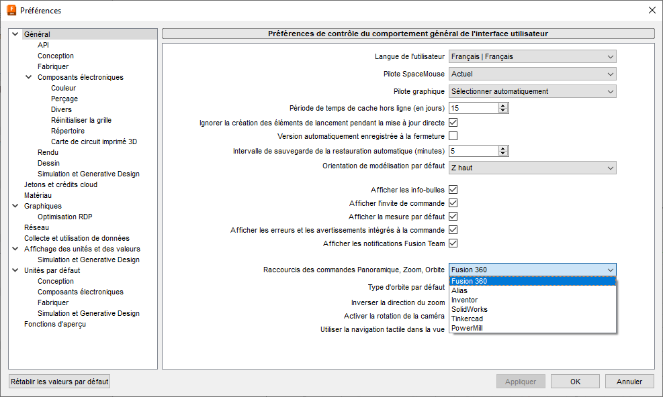Collapse the Général tree node
This screenshot has height=397, width=663.
tap(15, 34)
